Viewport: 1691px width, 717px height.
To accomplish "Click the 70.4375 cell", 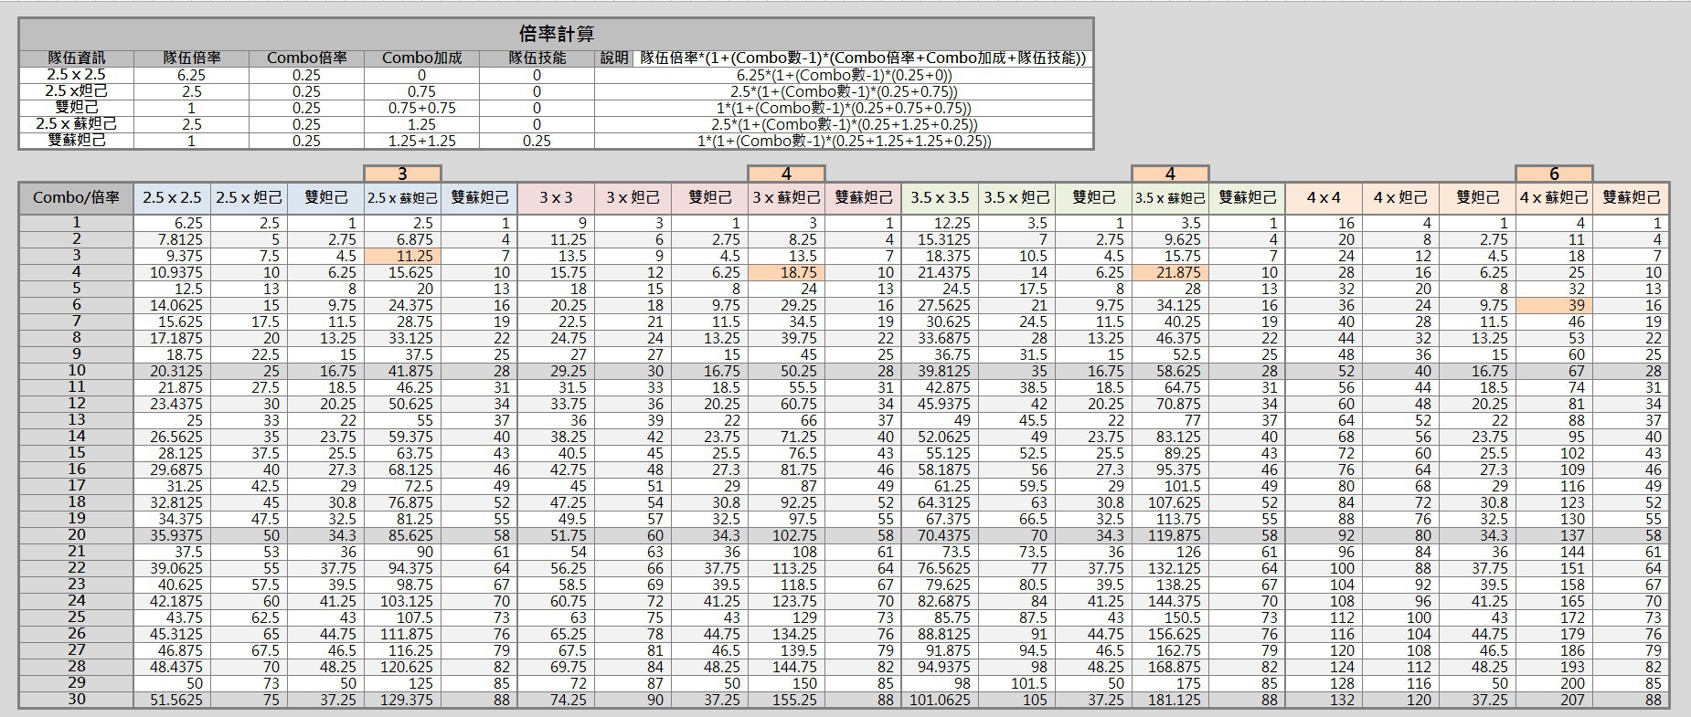I will (940, 535).
